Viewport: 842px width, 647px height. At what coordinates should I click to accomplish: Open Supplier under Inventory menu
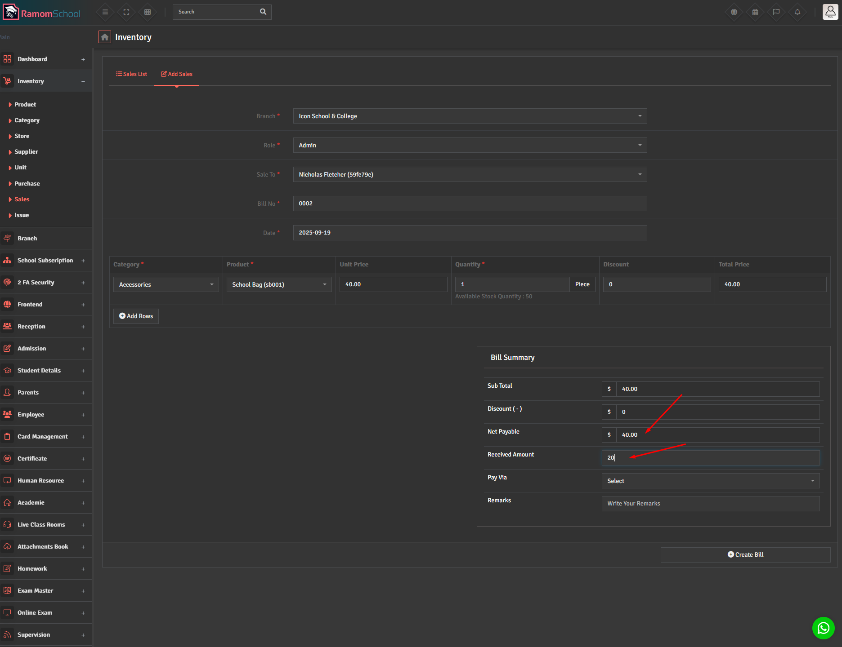[x=26, y=151]
